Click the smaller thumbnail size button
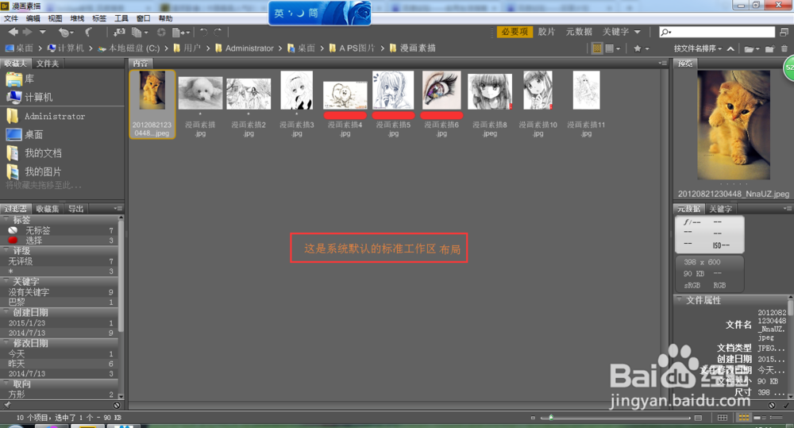Viewport: 794px width, 428px height. point(533,418)
